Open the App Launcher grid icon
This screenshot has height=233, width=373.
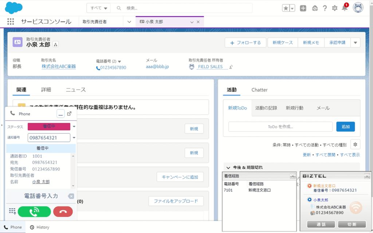11,22
